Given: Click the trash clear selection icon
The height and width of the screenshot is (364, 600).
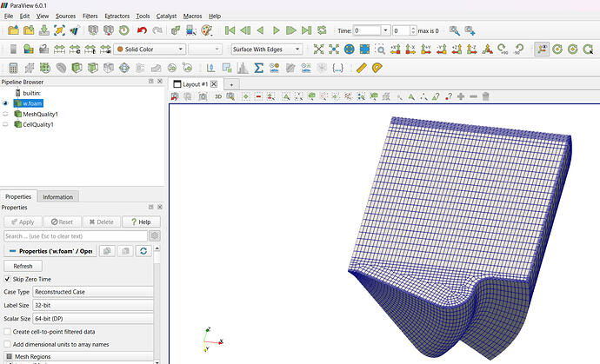Looking at the screenshot, I should (485, 96).
